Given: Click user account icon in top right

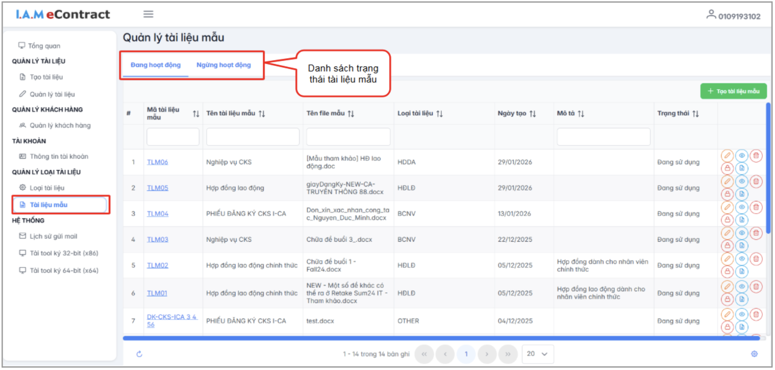Looking at the screenshot, I should tap(711, 15).
